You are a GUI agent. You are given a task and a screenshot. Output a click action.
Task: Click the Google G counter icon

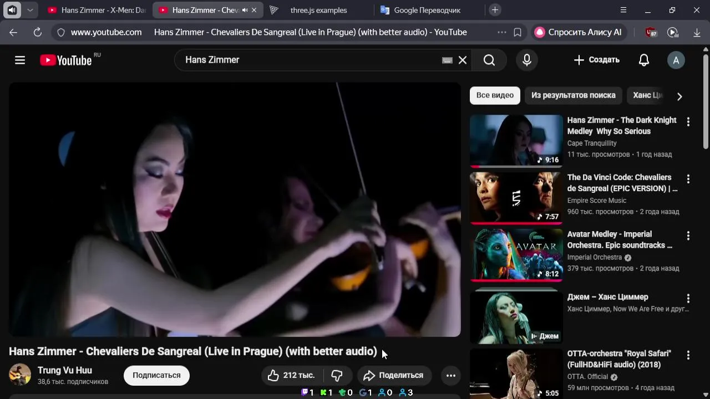[363, 392]
